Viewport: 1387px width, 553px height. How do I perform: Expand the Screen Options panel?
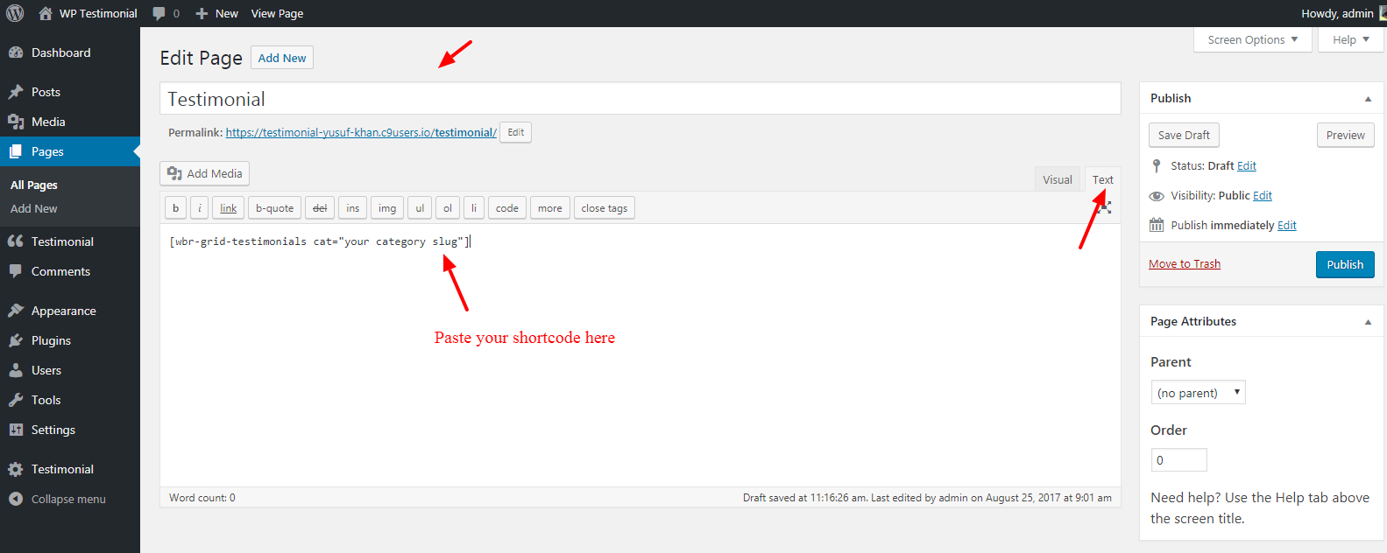pyautogui.click(x=1253, y=39)
